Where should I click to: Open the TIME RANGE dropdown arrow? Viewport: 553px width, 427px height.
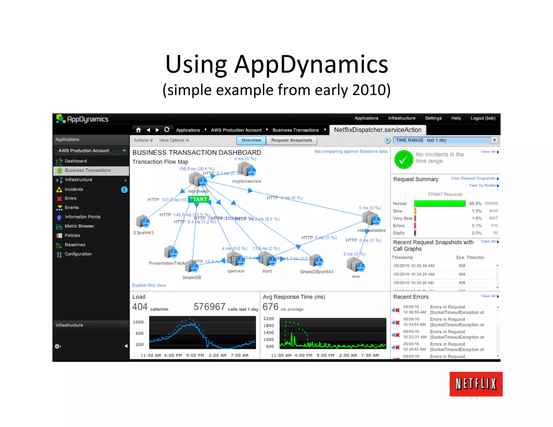[x=494, y=140]
